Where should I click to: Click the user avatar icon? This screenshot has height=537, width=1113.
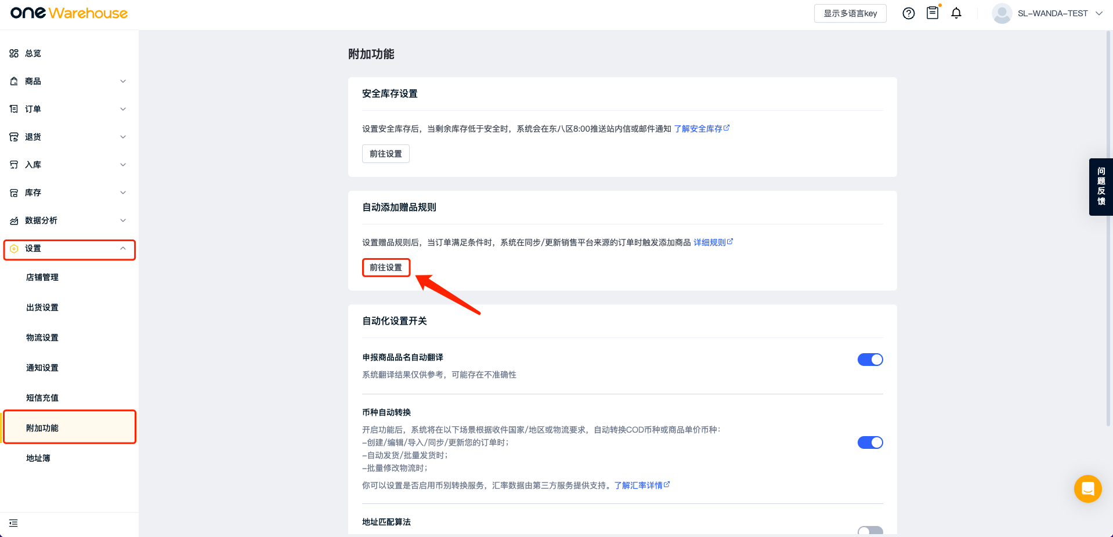point(1002,13)
